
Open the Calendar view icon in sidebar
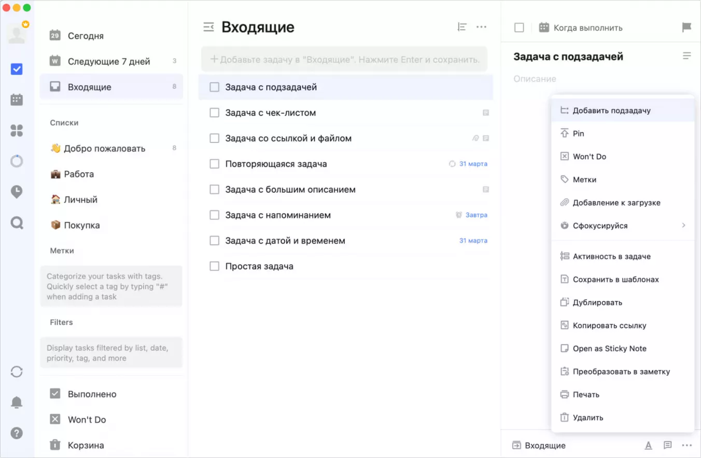(17, 99)
